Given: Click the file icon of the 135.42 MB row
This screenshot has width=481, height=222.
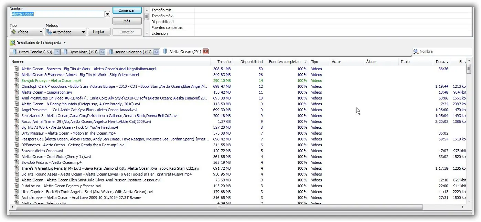Looking at the screenshot, I should point(17,92).
